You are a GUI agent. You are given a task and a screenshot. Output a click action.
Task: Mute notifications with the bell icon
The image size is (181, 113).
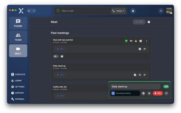coord(133,11)
